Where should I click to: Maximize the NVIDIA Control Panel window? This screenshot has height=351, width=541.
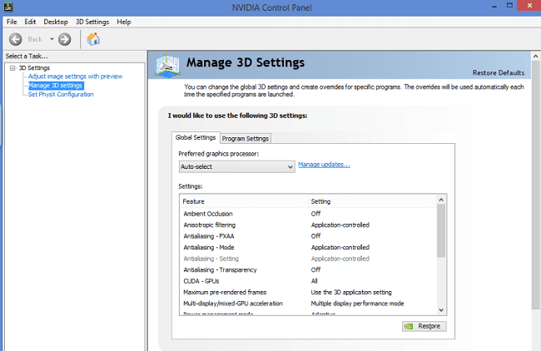coord(509,6)
